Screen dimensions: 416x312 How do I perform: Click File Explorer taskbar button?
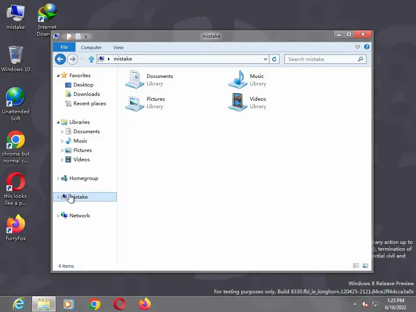pos(44,304)
